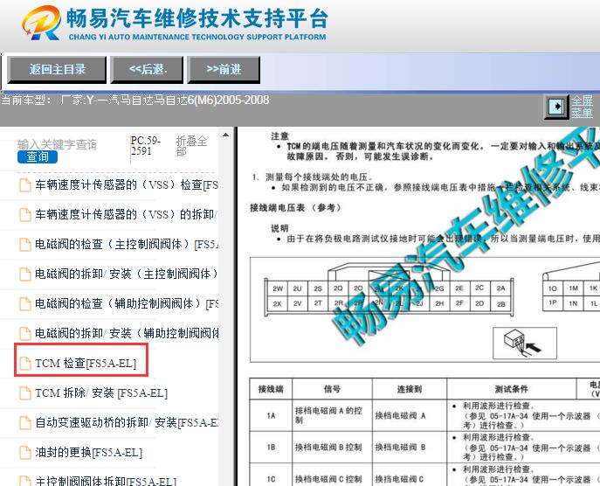Screen dimensions: 600x486
Task: Click the 连接到 table header
Action: 410,389
